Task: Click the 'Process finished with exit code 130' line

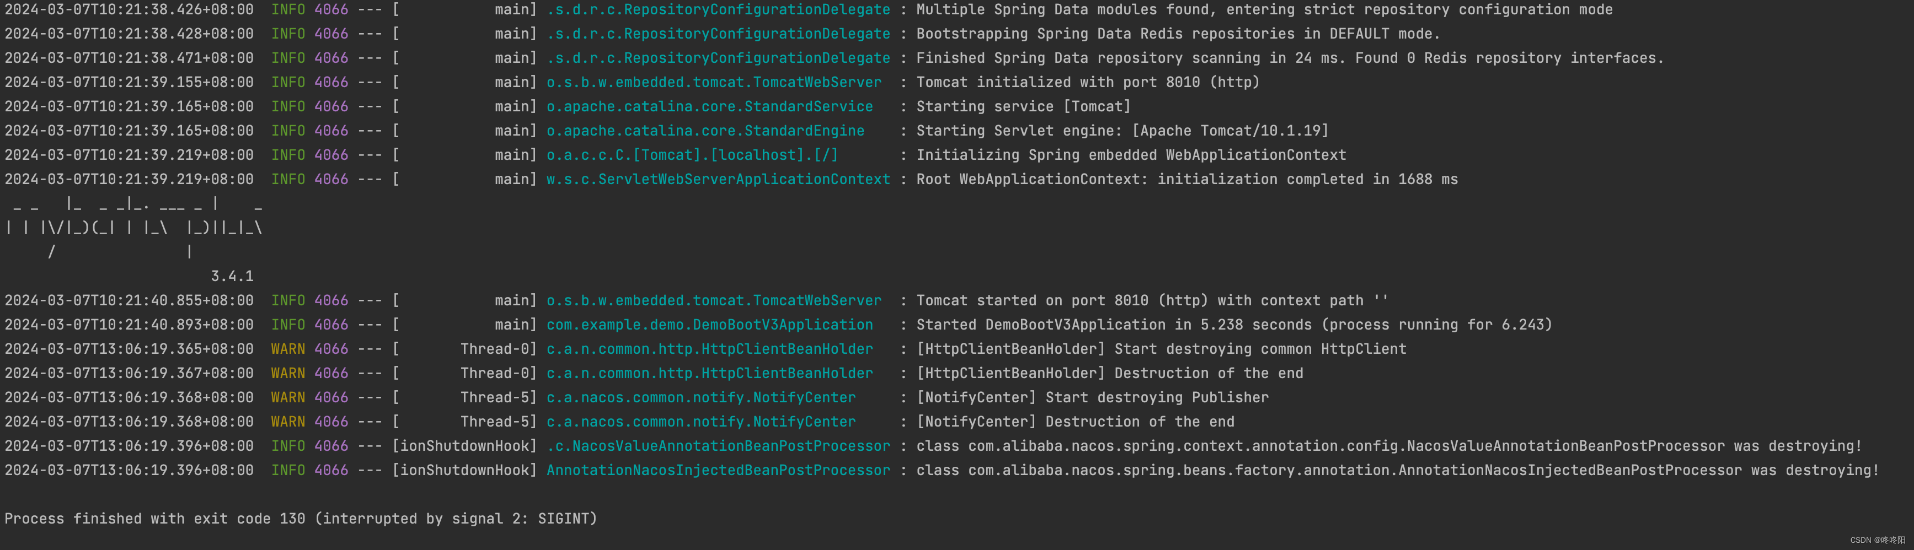Action: tap(301, 519)
